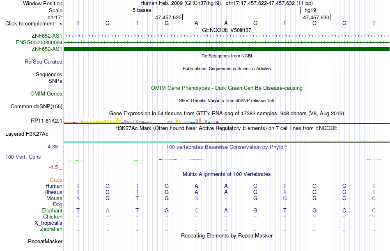Click the 'Click to complement -->' label
Viewport: 390px width, 251px height.
coord(34,24)
